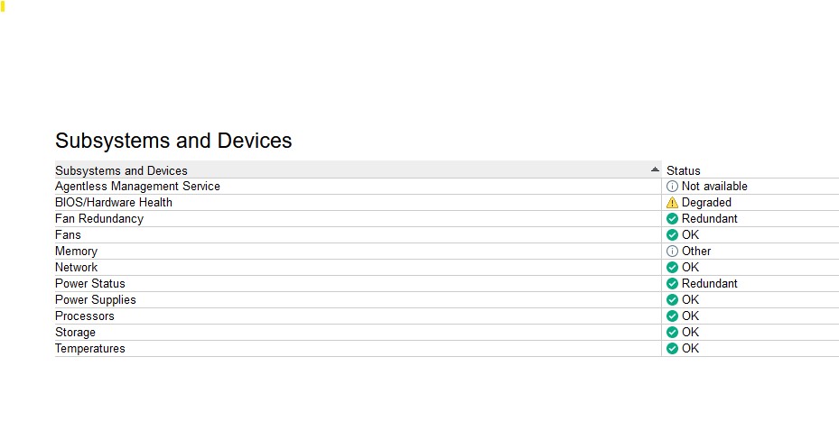Screen dimensions: 839x421
Task: Sort by the Status column header
Action: (x=684, y=170)
